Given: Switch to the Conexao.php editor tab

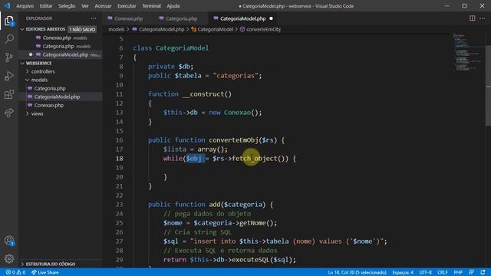Looking at the screenshot, I should pyautogui.click(x=128, y=18).
